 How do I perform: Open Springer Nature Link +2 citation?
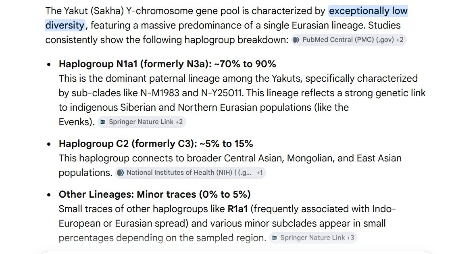point(142,122)
